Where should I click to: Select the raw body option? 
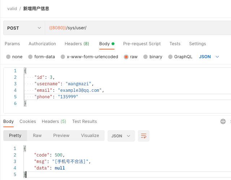point(131,57)
